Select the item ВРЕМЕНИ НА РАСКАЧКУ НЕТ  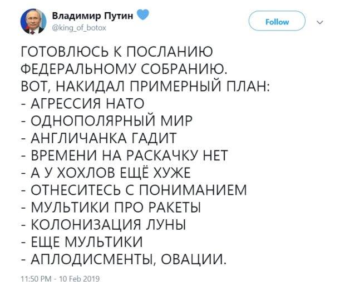[x=125, y=155]
